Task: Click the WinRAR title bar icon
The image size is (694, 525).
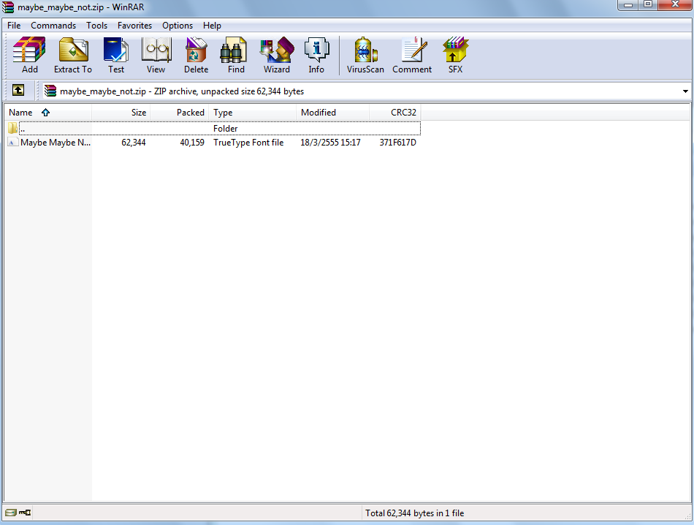Action: click(8, 7)
